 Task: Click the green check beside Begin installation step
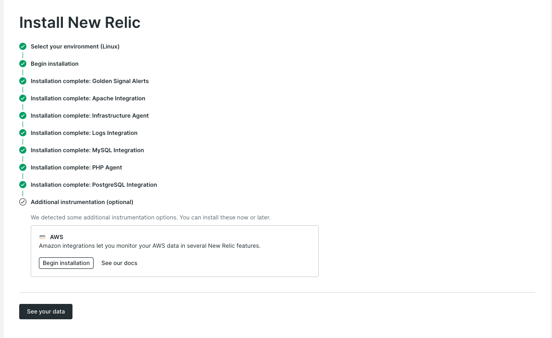(23, 64)
